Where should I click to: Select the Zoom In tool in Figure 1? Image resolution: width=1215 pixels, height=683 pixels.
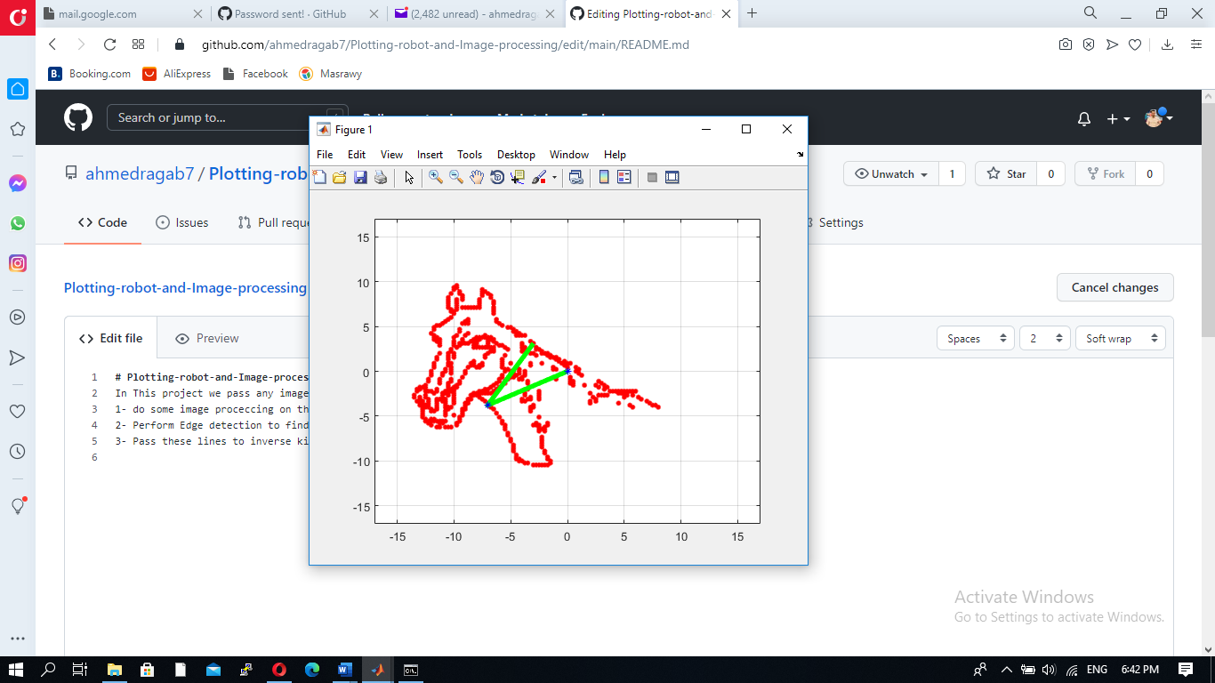(x=435, y=177)
